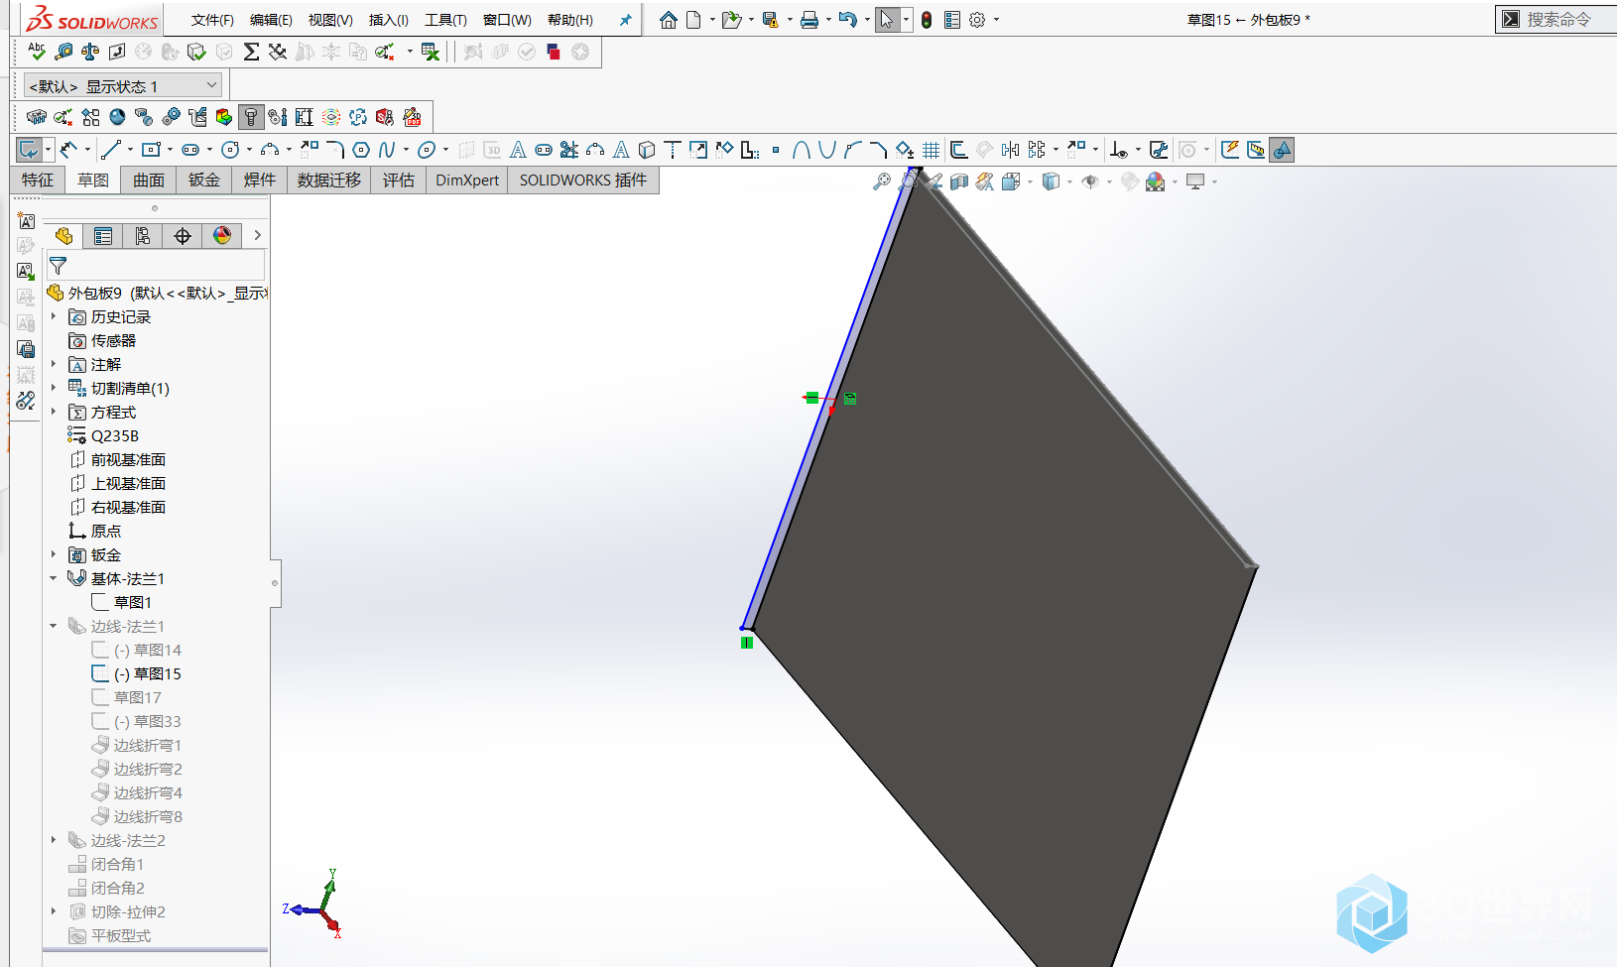
Task: Toggle the Select cursor tool
Action: 887,20
